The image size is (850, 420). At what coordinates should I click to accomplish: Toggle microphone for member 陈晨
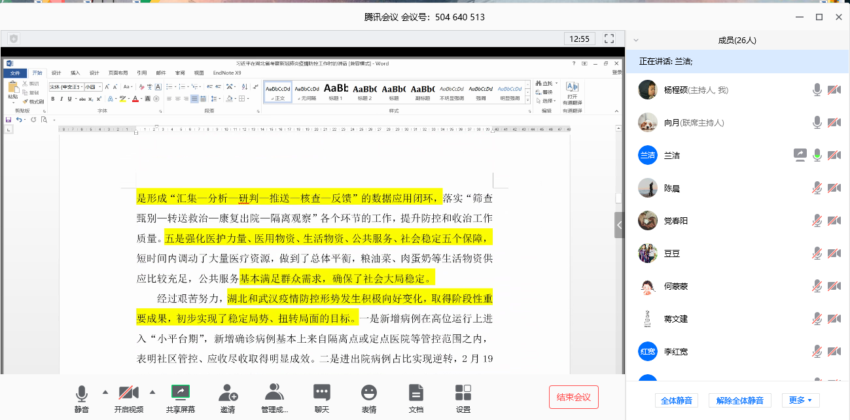pos(817,188)
